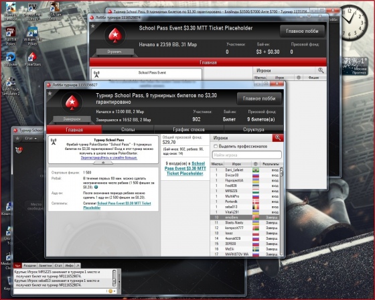375x300 pixels.
Task: Open the satellite School Pass Event link in details
Action: point(117,206)
